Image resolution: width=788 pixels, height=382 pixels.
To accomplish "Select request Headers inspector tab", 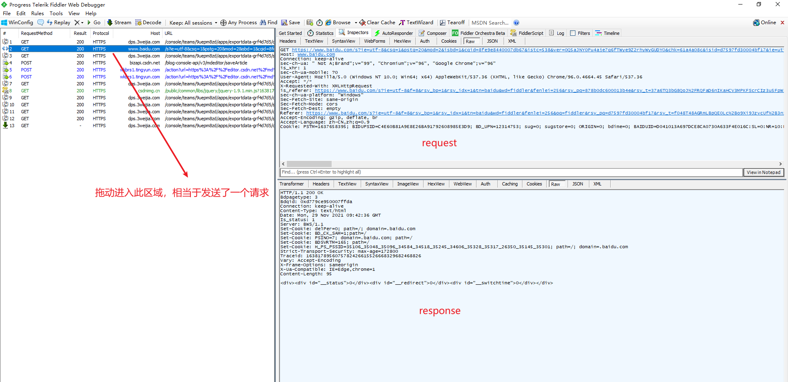I will pos(288,41).
